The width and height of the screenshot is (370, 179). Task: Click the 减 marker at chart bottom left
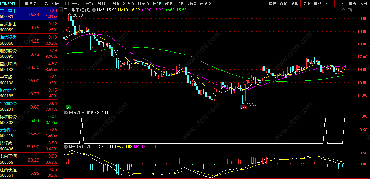click(68, 107)
